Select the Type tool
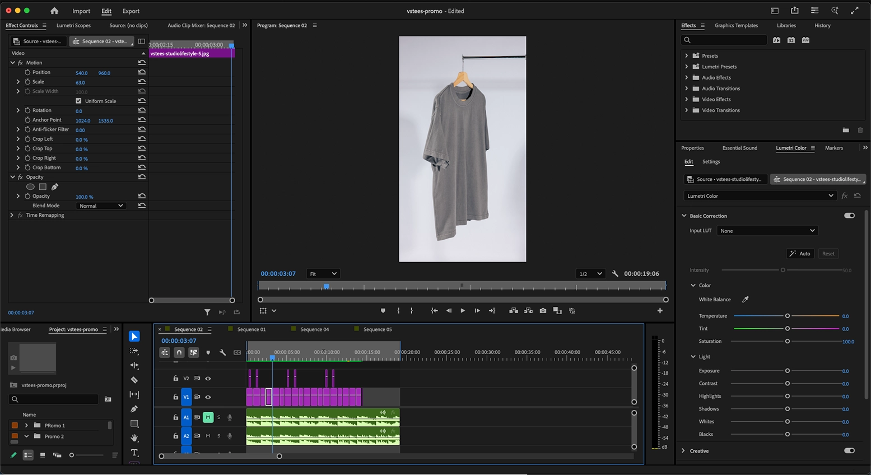Viewport: 871px width, 475px height. pyautogui.click(x=134, y=453)
